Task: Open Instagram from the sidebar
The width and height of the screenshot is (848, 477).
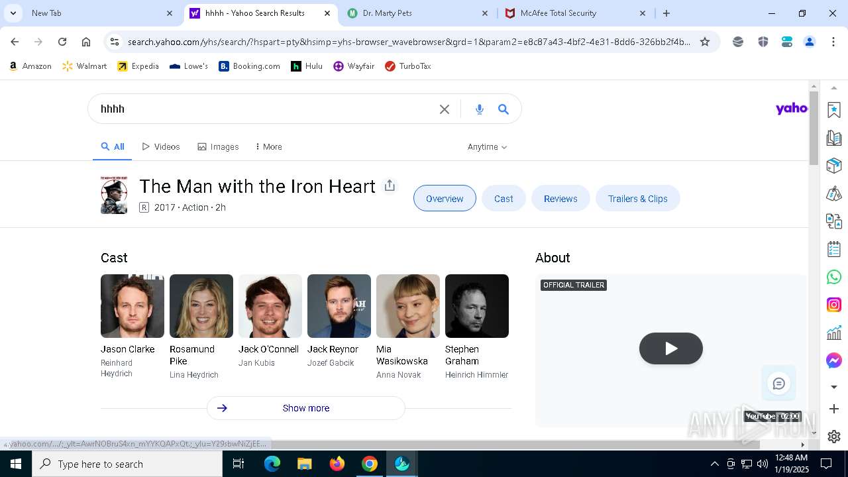Action: [834, 305]
